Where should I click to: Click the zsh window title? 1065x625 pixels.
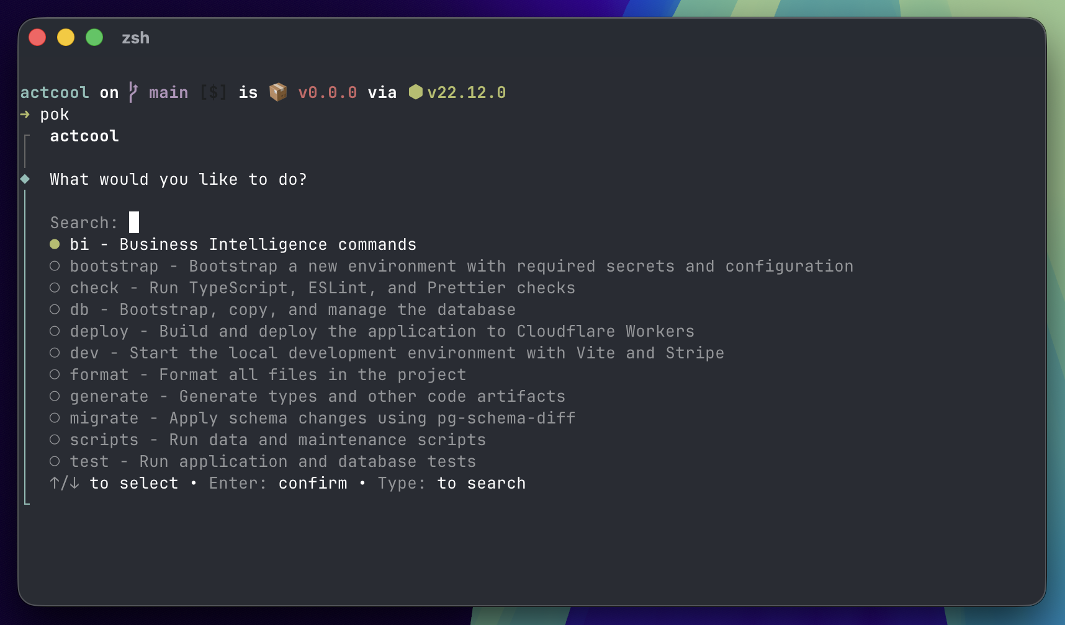(x=135, y=38)
